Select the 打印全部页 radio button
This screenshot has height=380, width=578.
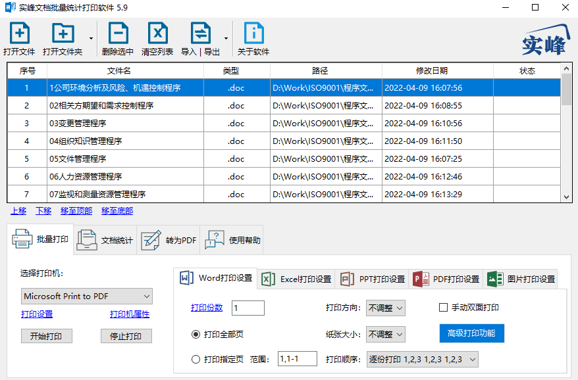[x=196, y=335]
